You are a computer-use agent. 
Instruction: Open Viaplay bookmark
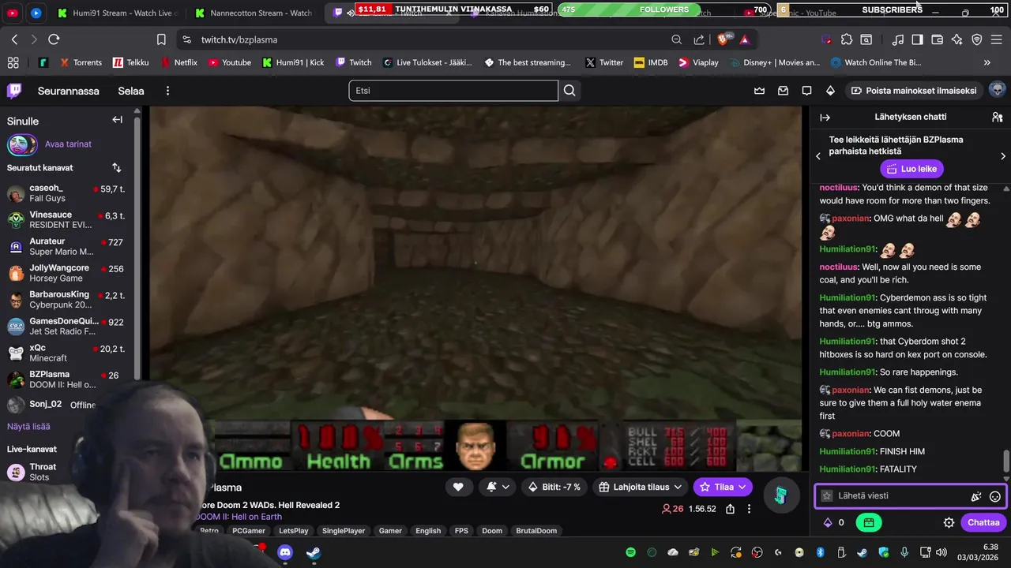click(698, 62)
